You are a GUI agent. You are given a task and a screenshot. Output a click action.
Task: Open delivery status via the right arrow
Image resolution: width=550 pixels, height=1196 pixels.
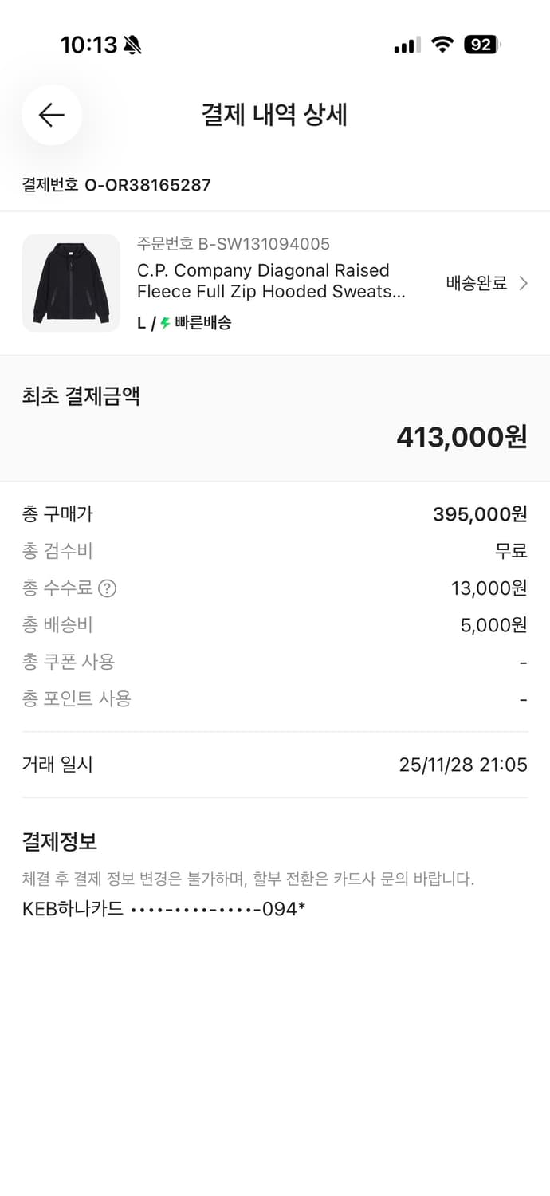tap(522, 283)
